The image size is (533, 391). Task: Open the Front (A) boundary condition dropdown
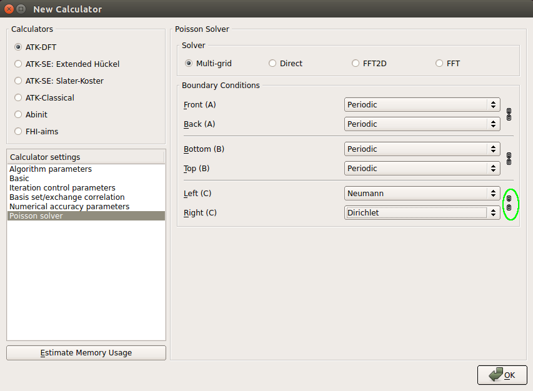click(x=422, y=105)
